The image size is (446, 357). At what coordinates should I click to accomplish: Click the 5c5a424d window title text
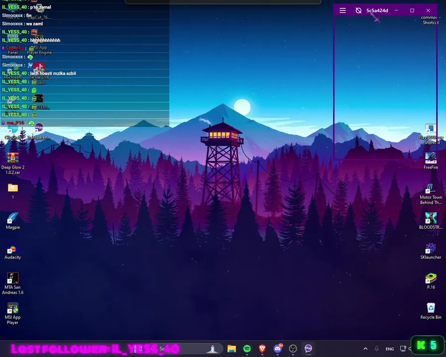pyautogui.click(x=377, y=10)
